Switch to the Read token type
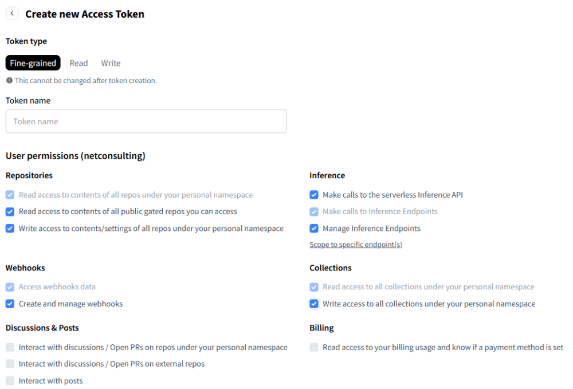573x389 pixels. (x=79, y=63)
